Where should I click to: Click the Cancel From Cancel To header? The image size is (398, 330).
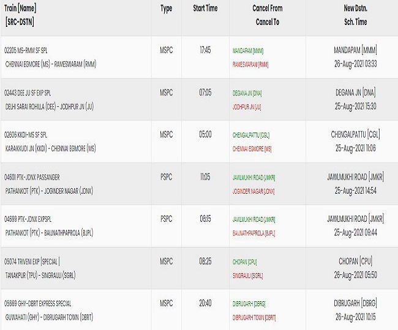coord(268,15)
